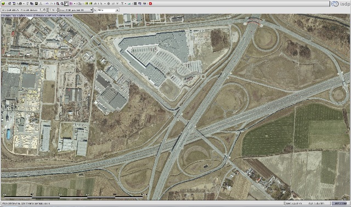Click the coordinates input field
Image resolution: width=351 pixels, height=207 pixels.
(x=24, y=10)
